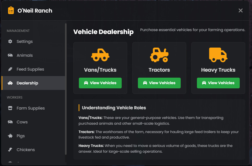Click the Understanding Vehicle Roles heading
The width and height of the screenshot is (252, 166).
pos(114,108)
